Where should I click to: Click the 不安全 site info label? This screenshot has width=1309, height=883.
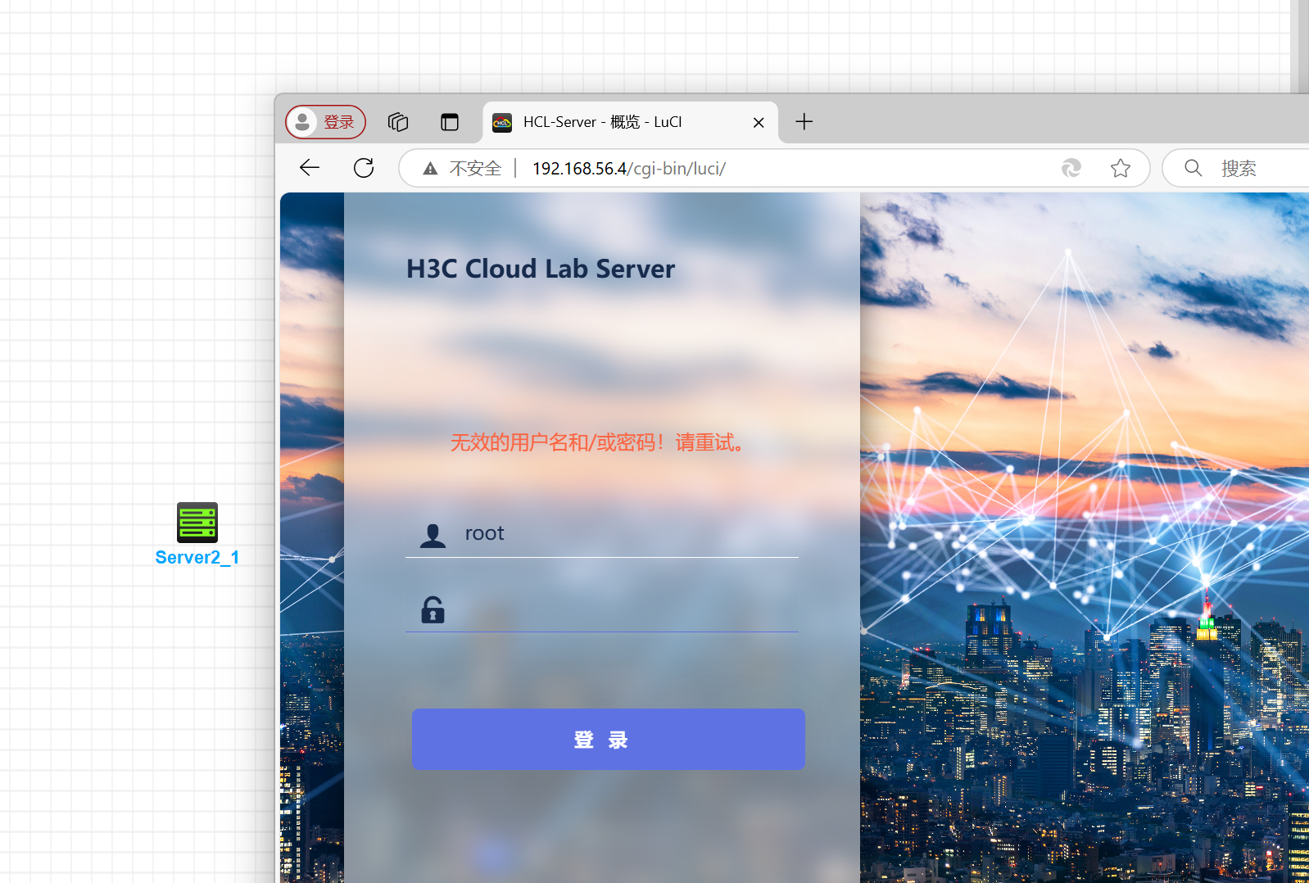pyautogui.click(x=475, y=169)
